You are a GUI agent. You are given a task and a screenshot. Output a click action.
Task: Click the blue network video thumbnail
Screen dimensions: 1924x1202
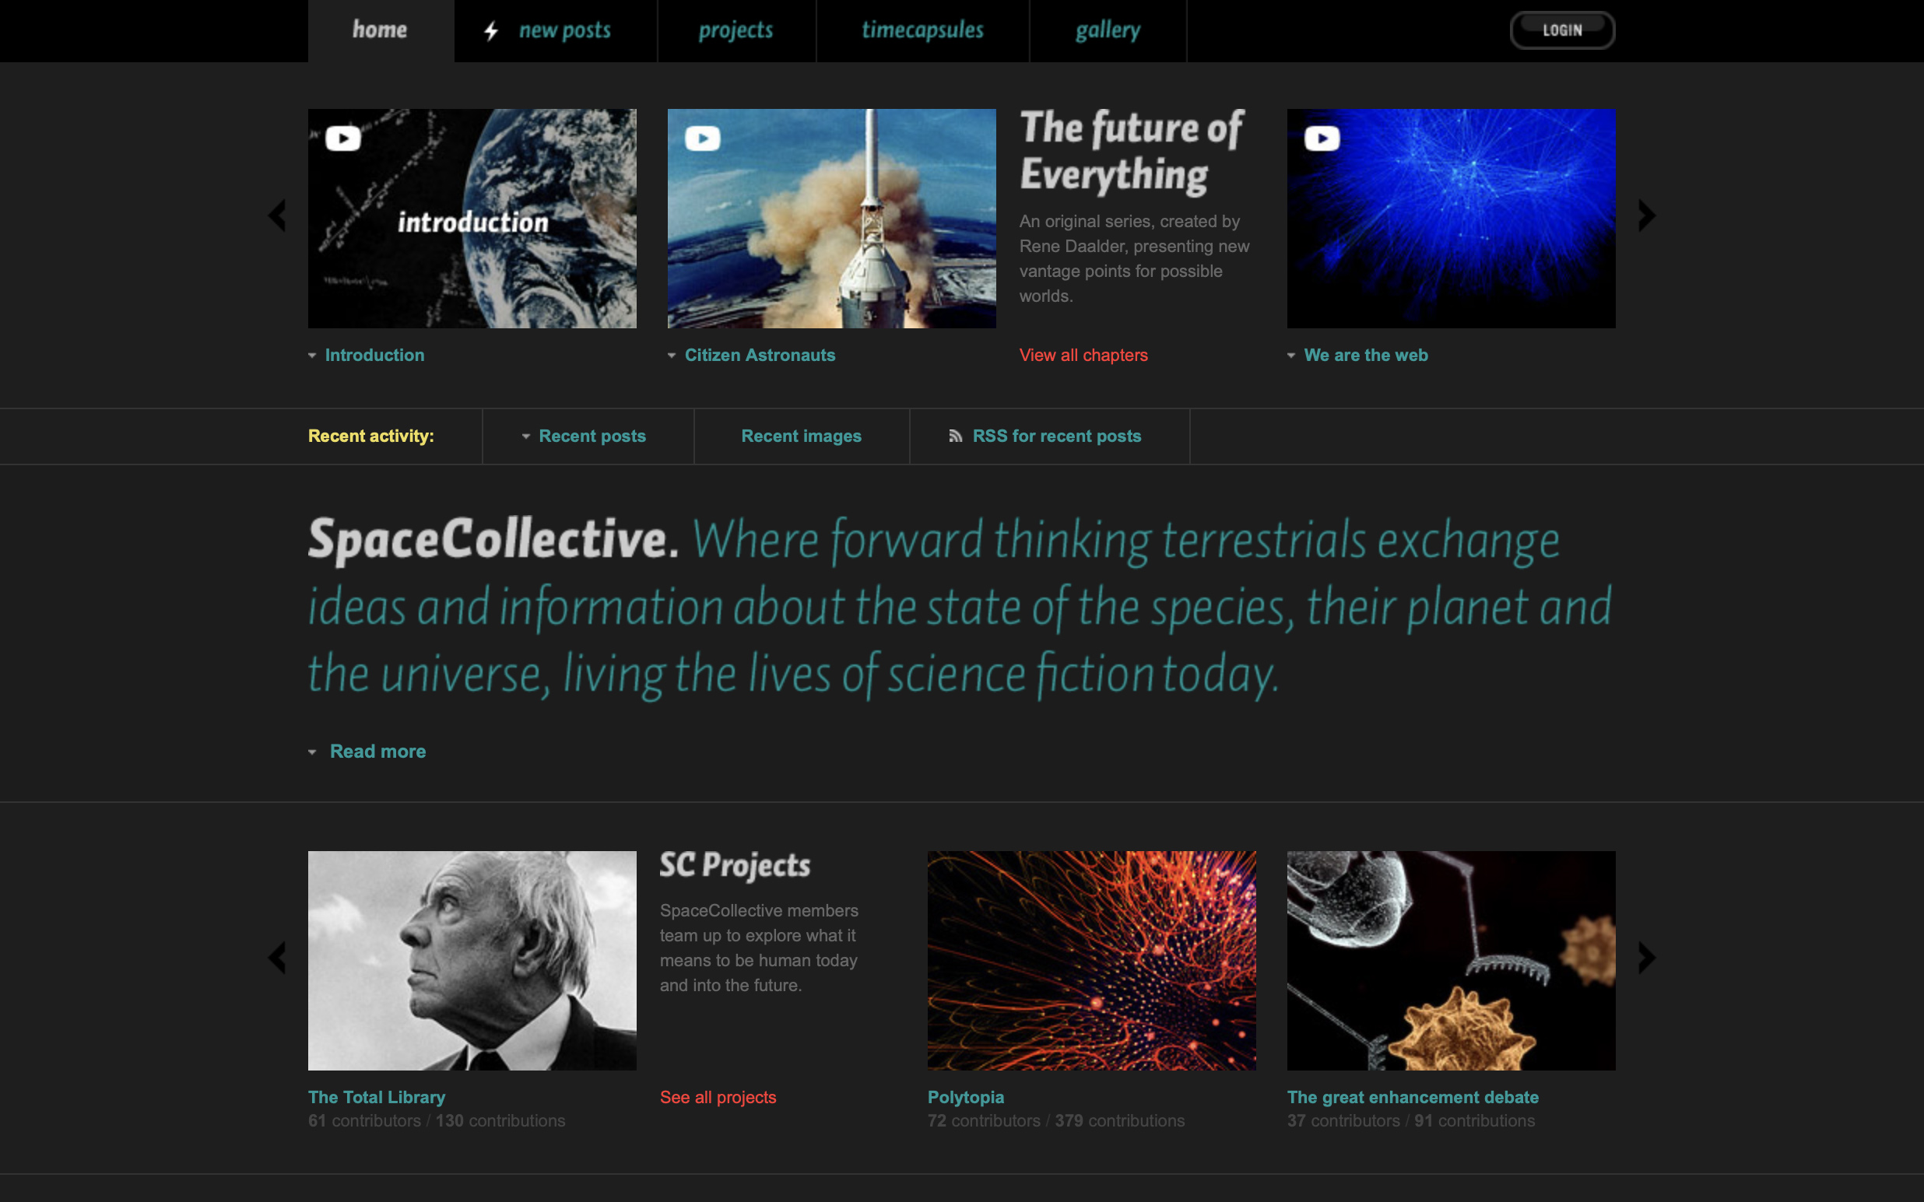point(1451,219)
